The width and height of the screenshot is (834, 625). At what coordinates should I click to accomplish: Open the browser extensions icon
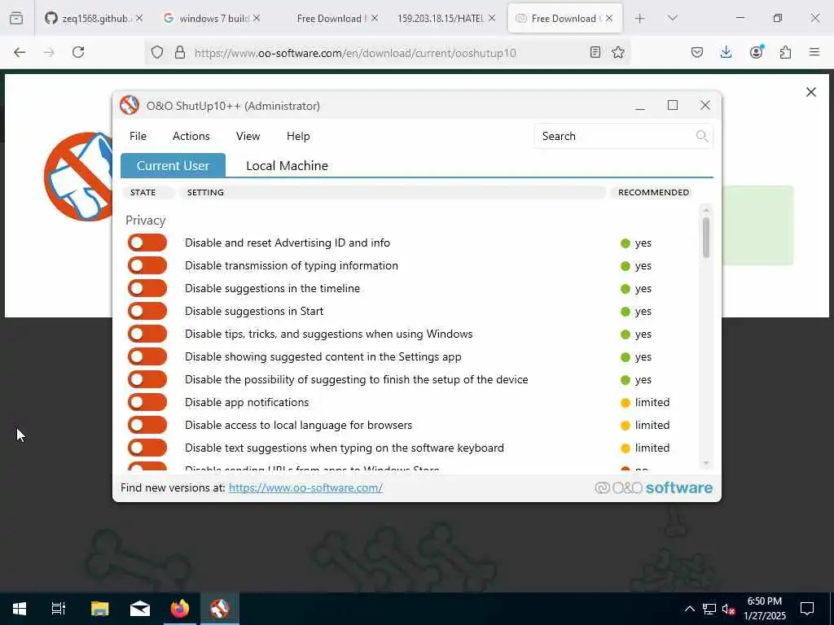pos(785,52)
